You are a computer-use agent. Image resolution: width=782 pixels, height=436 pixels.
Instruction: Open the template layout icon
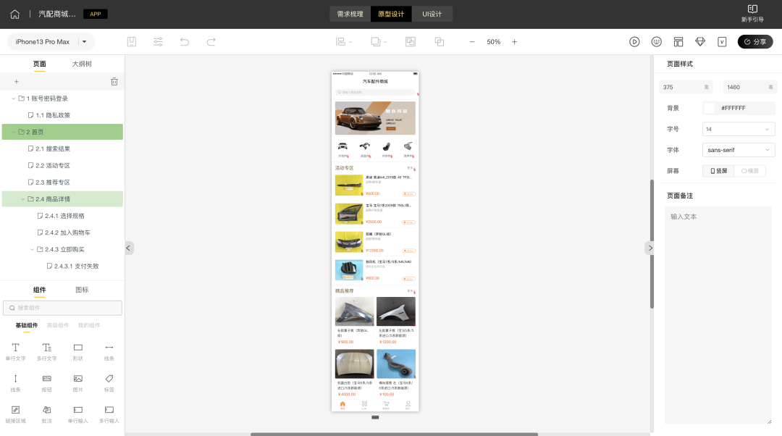pos(678,42)
